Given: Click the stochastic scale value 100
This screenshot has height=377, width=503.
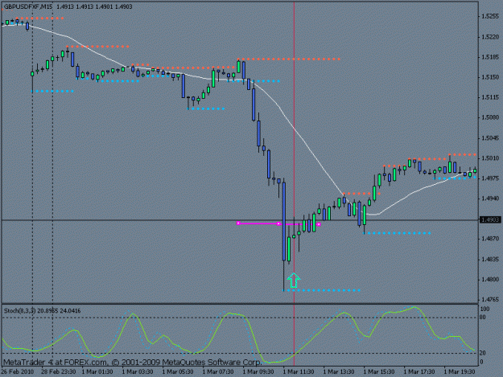Looking at the screenshot, I should [x=484, y=309].
